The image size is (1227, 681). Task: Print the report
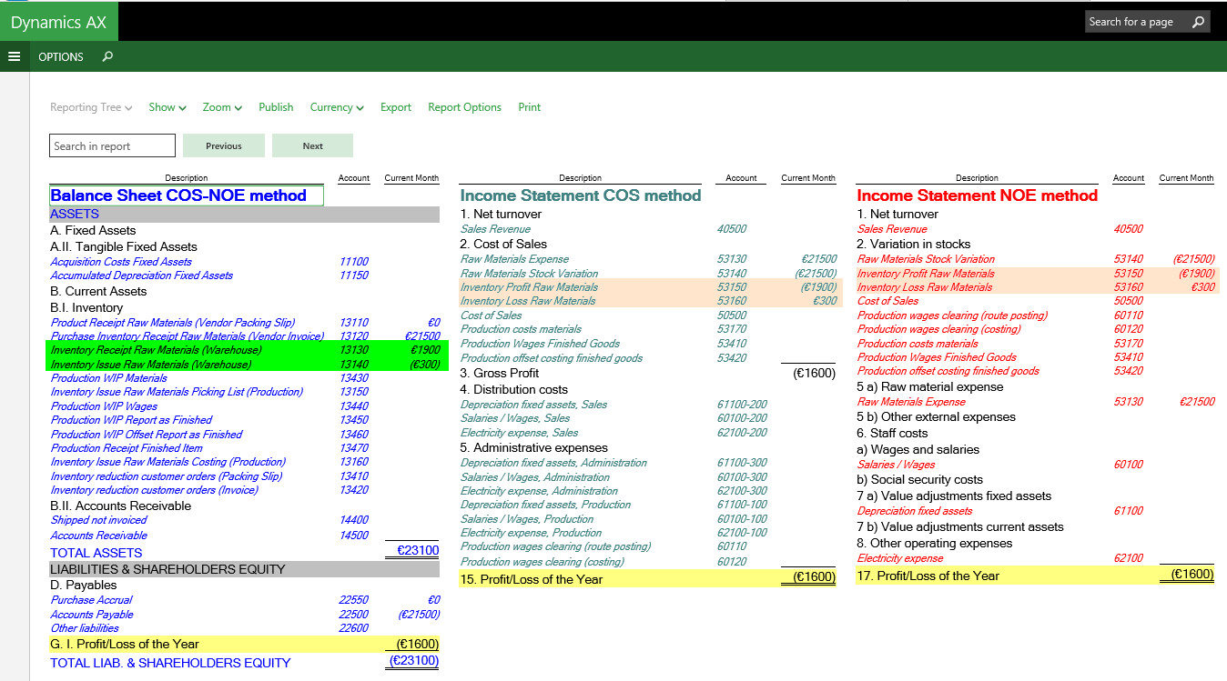click(530, 107)
